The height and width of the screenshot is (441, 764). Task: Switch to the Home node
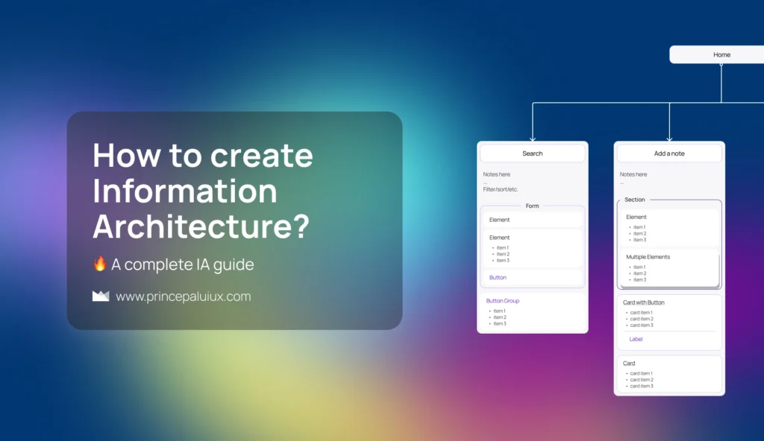722,54
